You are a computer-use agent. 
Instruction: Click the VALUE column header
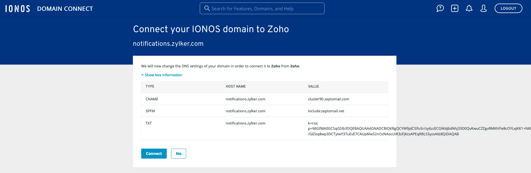[x=313, y=86]
